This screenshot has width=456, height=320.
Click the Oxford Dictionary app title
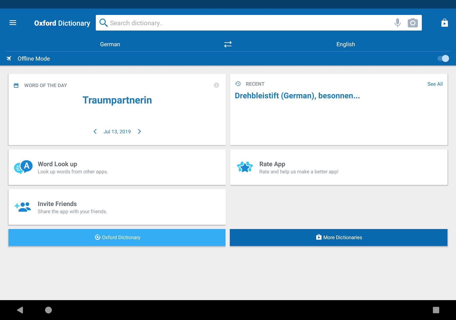coord(62,23)
